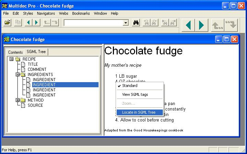Click the small teal forward arrow
Viewport: 247px width, 154px height.
click(x=36, y=23)
